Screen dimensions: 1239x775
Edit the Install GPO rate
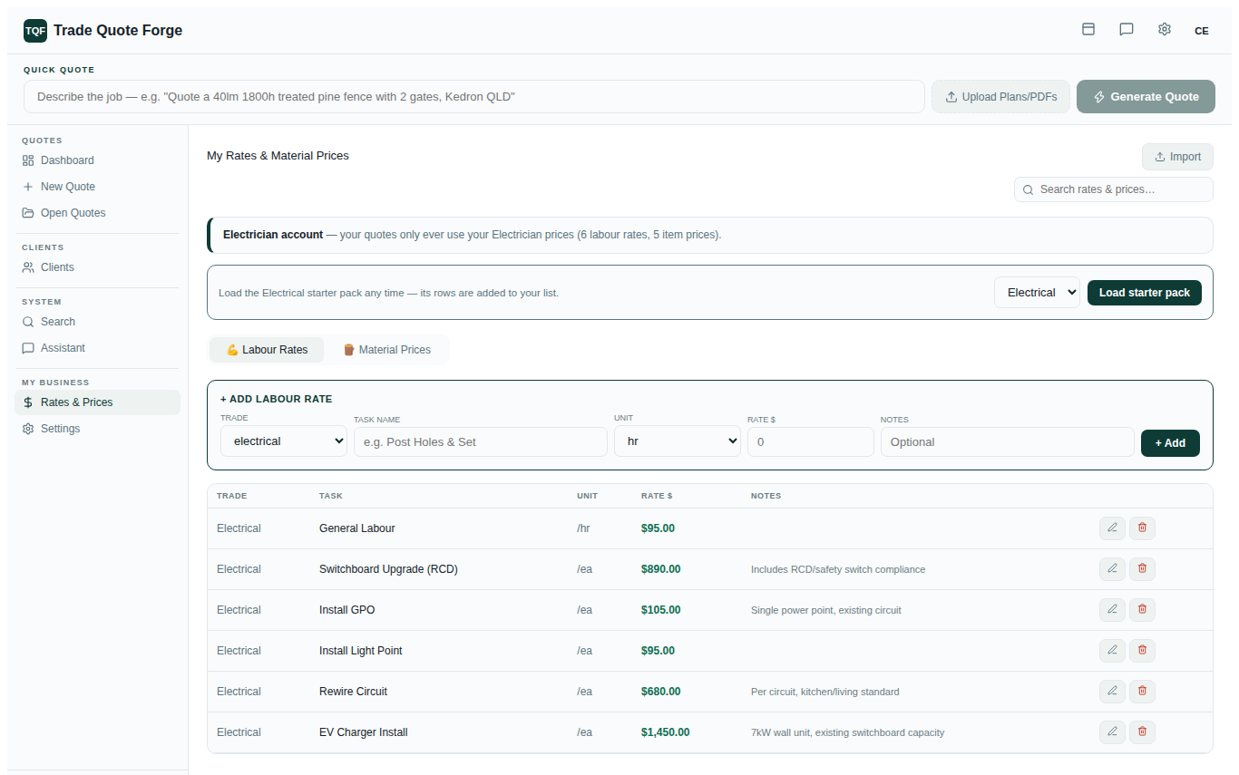click(1112, 610)
